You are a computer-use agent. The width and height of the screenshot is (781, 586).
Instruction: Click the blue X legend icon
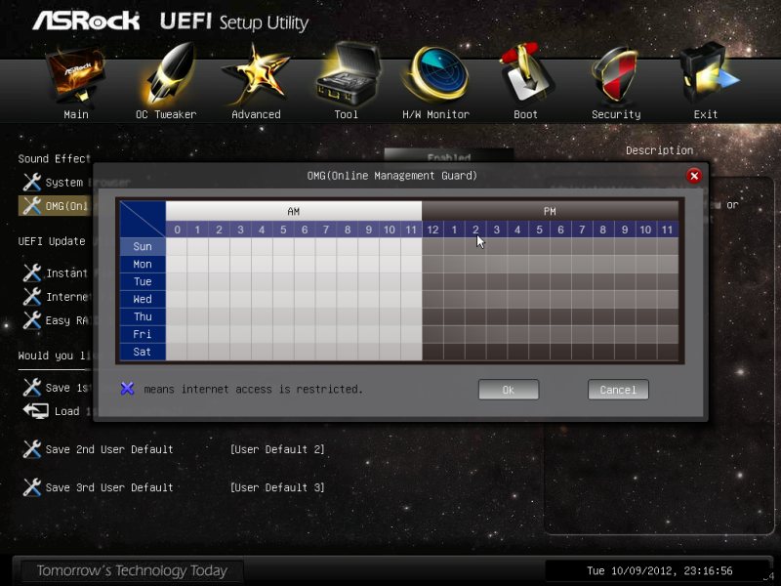click(x=128, y=389)
